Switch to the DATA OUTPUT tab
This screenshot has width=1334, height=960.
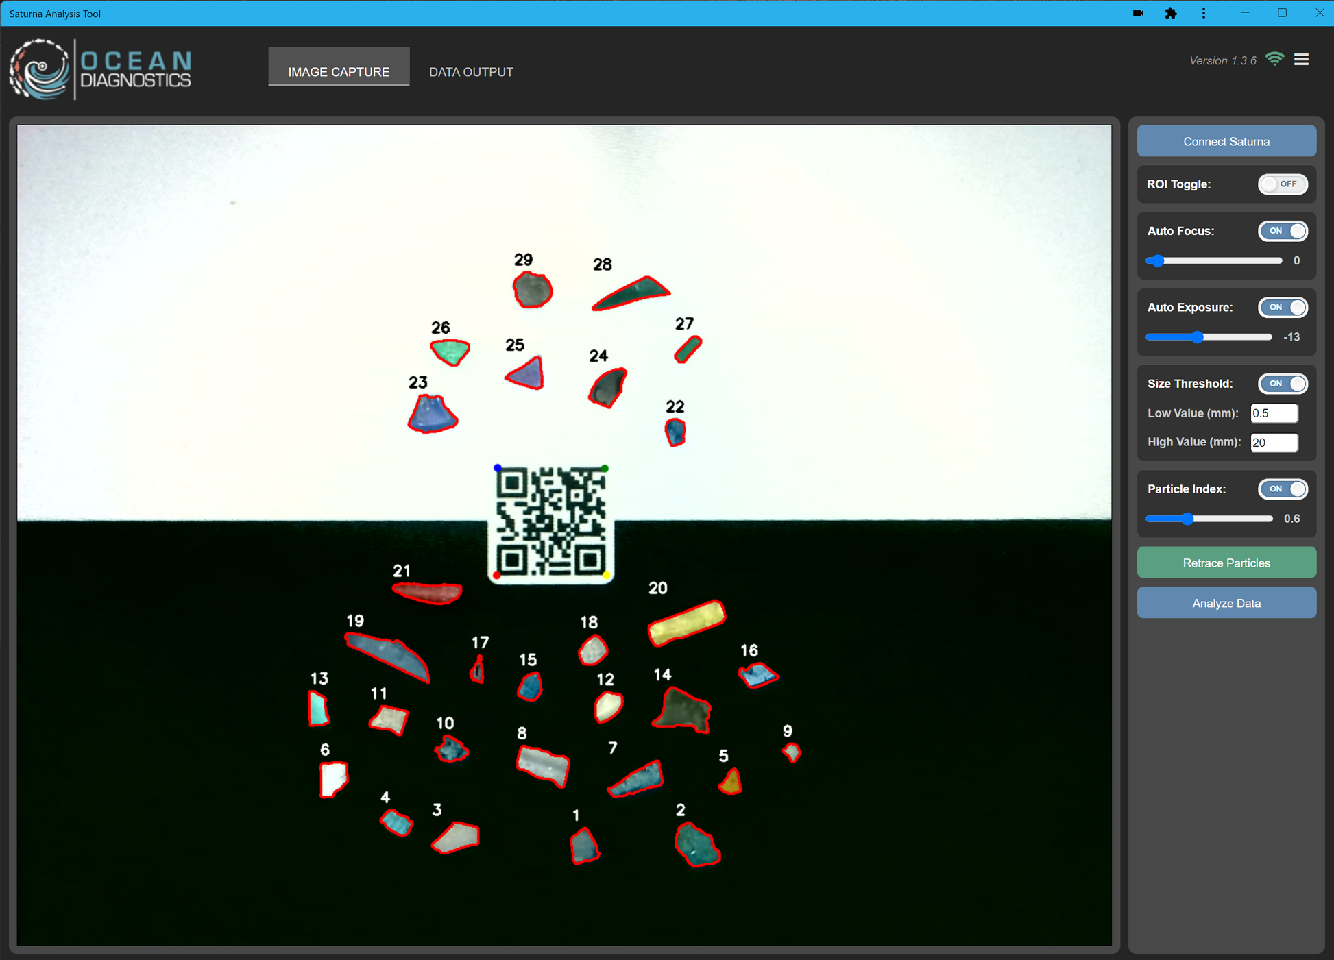click(x=471, y=72)
